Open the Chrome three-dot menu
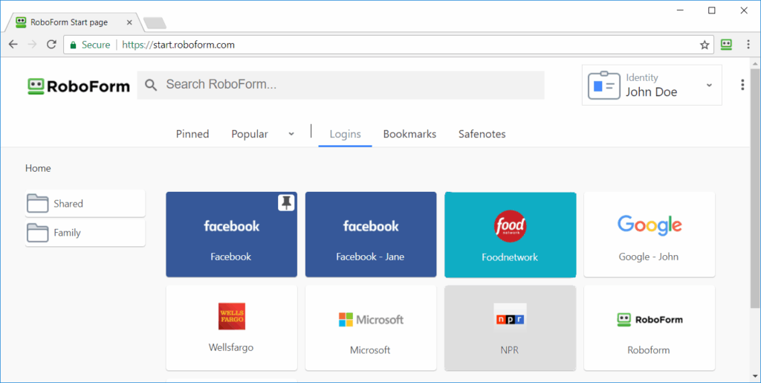 [x=748, y=45]
